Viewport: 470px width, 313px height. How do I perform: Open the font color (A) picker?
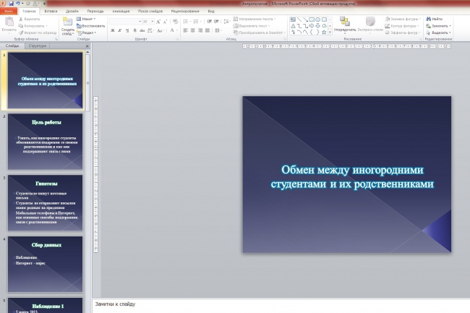point(172,30)
